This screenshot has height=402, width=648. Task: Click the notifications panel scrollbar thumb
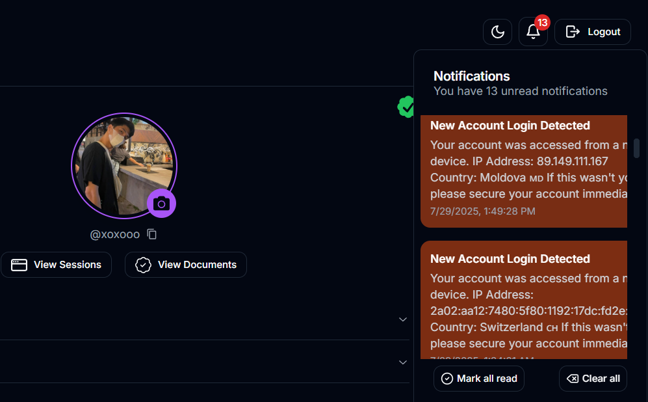(637, 148)
